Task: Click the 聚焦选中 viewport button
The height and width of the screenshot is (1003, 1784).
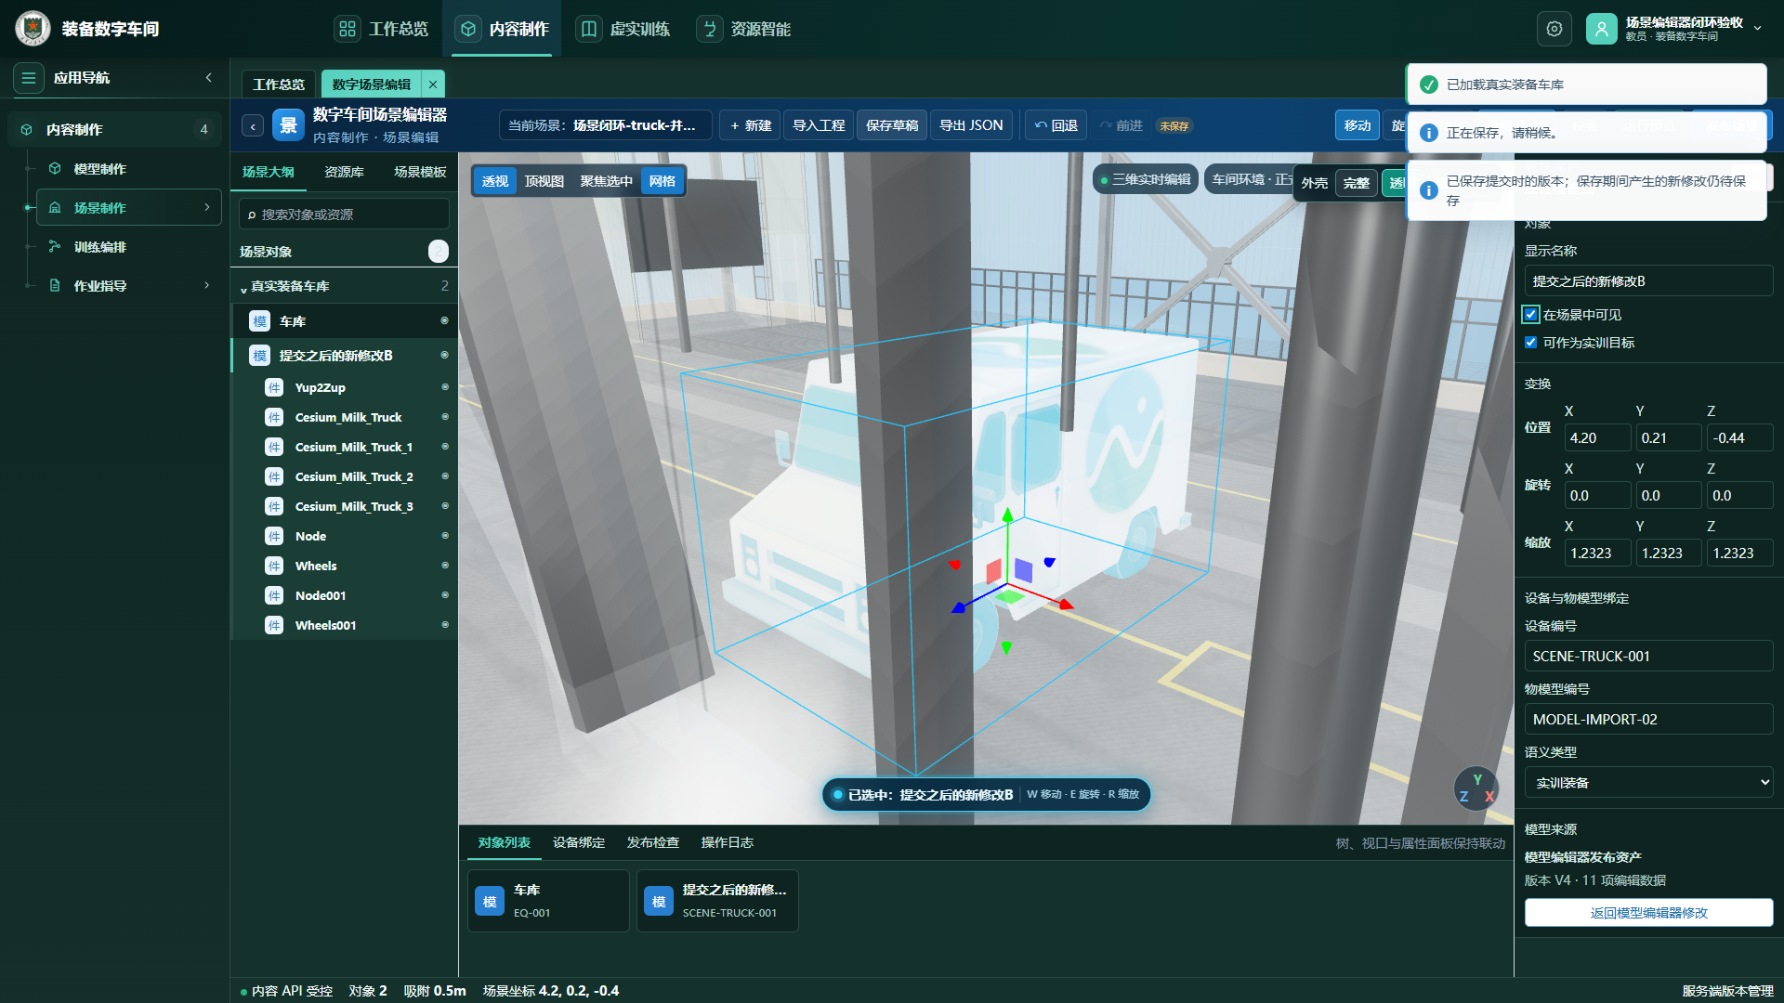Action: tap(606, 181)
